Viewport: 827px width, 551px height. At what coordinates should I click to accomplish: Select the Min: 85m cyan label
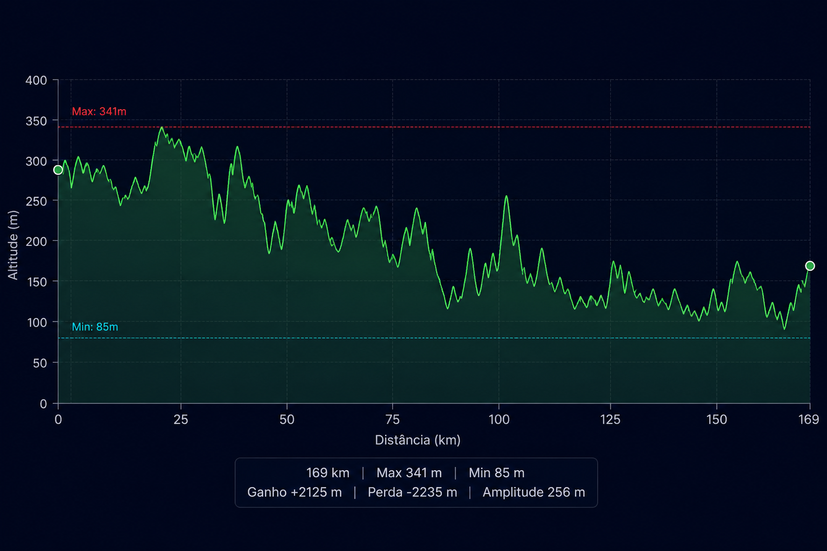pyautogui.click(x=95, y=327)
